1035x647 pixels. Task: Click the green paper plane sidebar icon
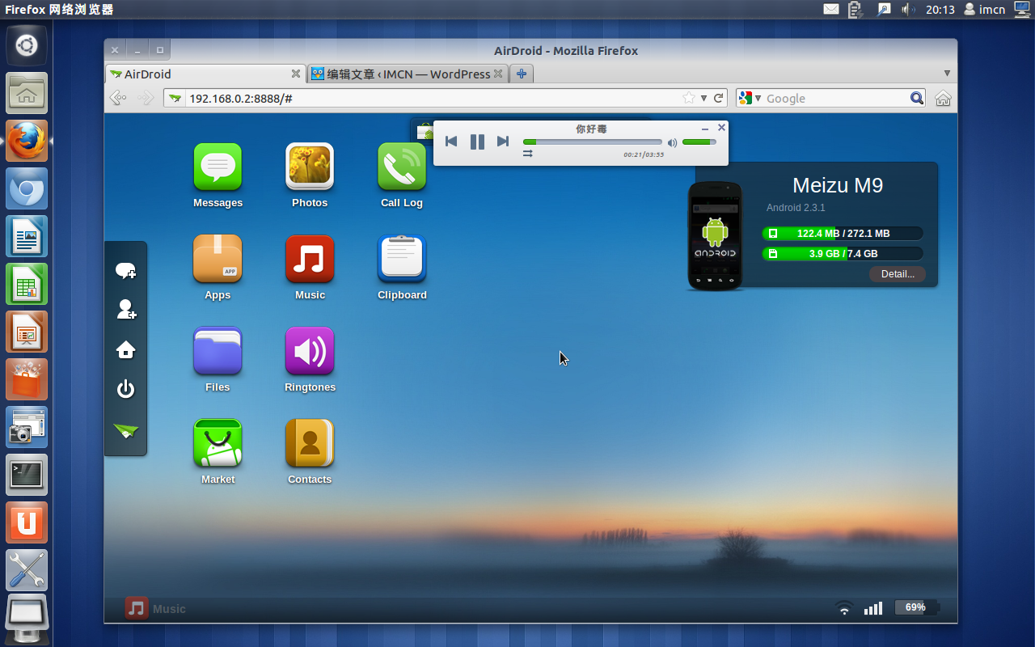coord(125,431)
